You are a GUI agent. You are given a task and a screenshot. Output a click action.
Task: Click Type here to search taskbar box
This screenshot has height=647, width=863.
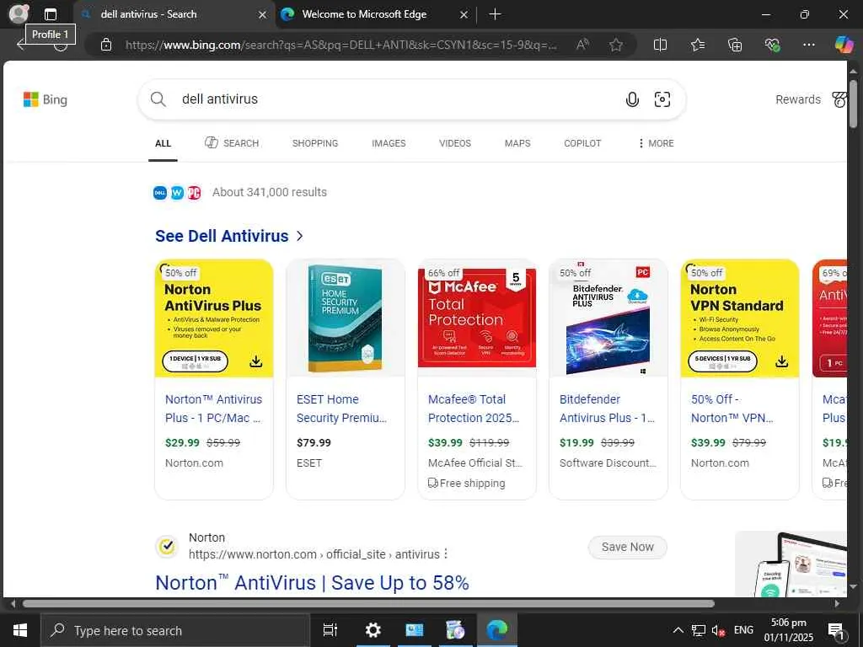pyautogui.click(x=175, y=630)
